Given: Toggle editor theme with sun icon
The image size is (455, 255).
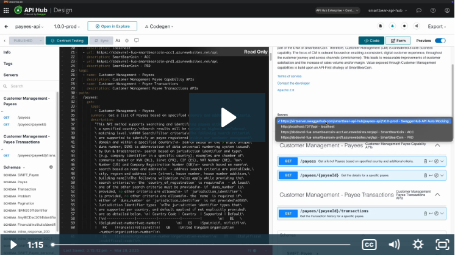Looking at the screenshot, I should coord(127,41).
